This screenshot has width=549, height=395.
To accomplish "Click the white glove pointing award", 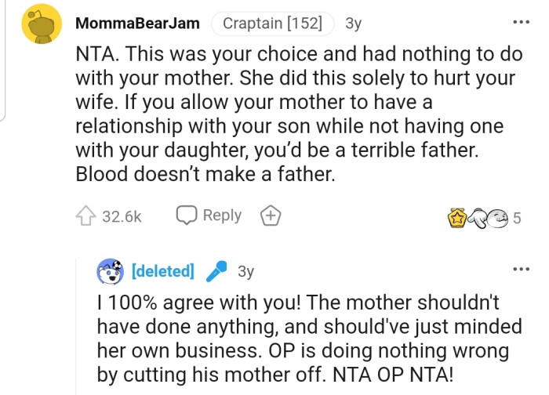I will pos(478,218).
